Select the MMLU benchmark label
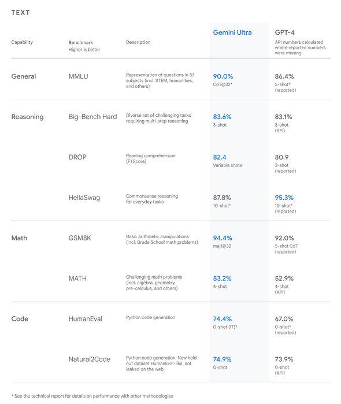341x404 pixels. (x=79, y=76)
